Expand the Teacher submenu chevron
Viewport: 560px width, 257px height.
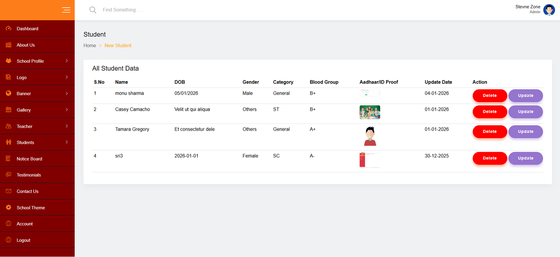66,126
